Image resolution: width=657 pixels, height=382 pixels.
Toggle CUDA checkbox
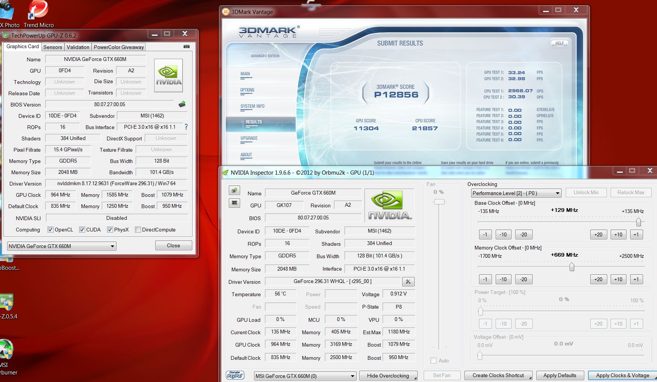(x=82, y=230)
